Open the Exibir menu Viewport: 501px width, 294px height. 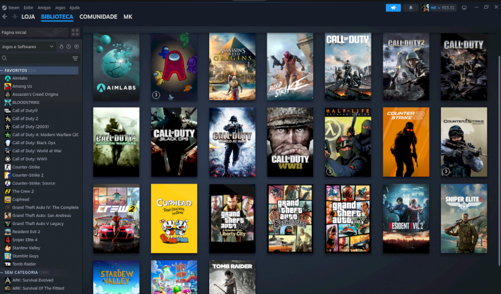28,8
